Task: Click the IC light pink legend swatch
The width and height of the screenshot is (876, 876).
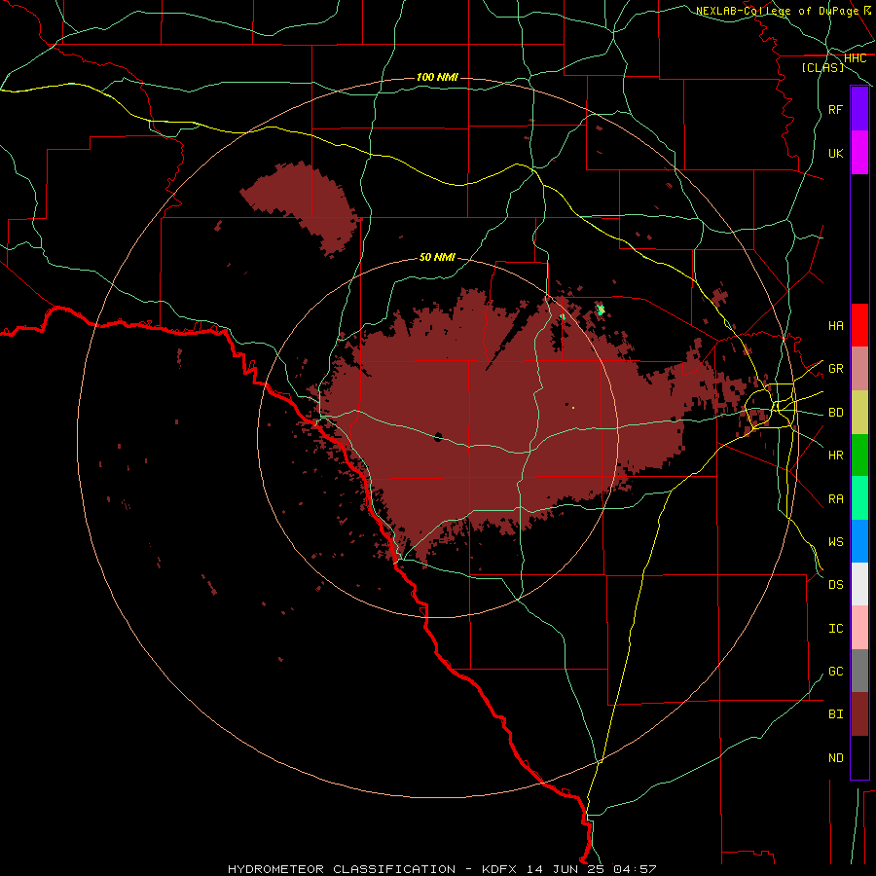Action: pos(859,628)
